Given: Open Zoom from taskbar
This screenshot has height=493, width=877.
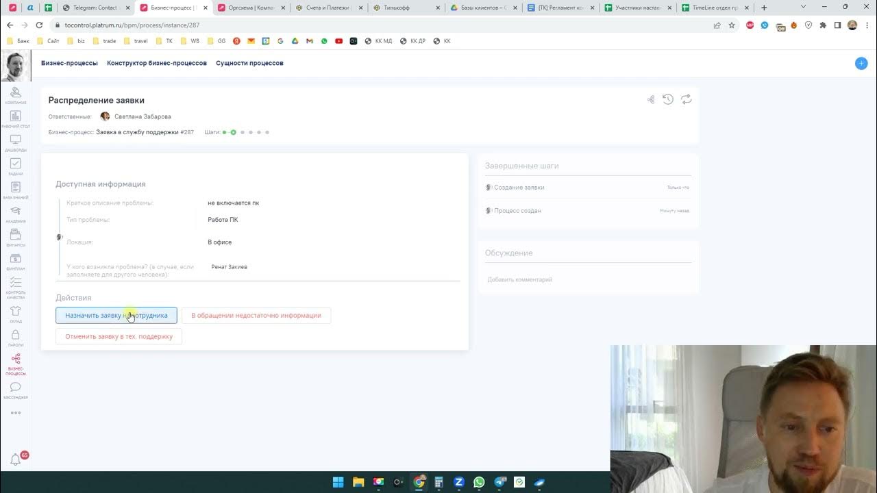Looking at the screenshot, I should click(459, 482).
